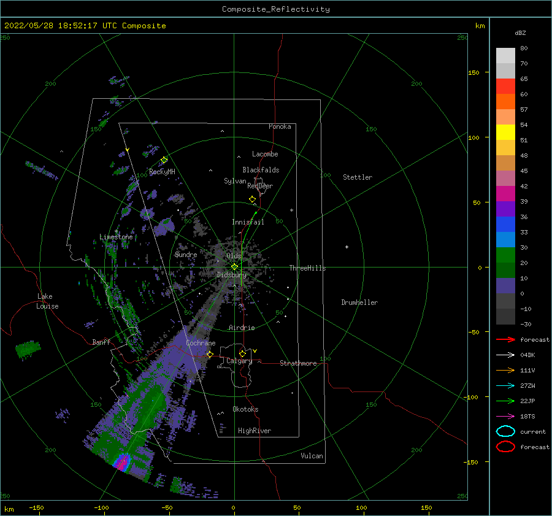Click the Composite_Reflectivity title text
The image size is (552, 516).
coord(276,9)
